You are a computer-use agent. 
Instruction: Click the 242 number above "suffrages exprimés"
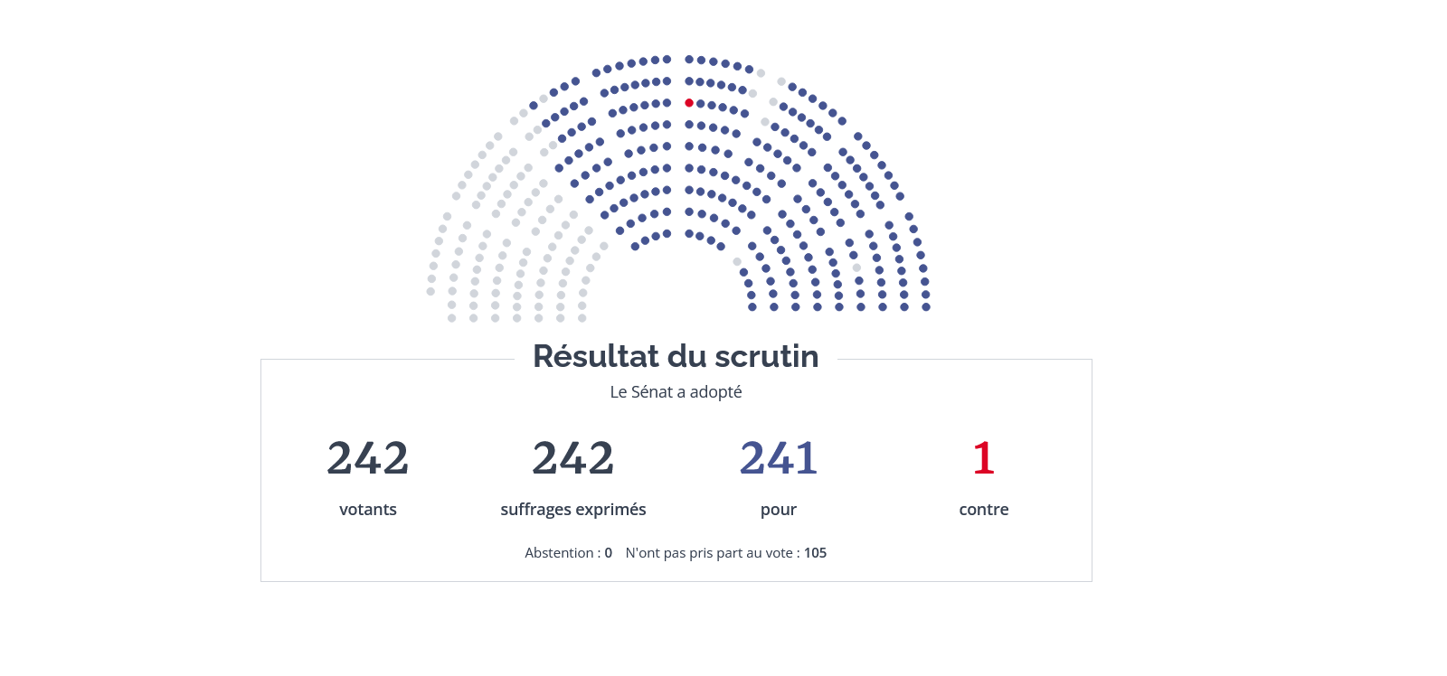point(573,458)
